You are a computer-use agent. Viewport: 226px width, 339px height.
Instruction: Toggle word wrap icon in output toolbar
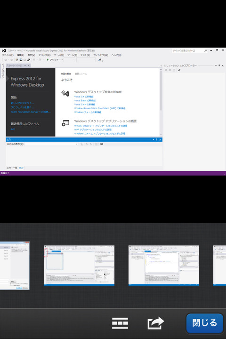(x=101, y=144)
